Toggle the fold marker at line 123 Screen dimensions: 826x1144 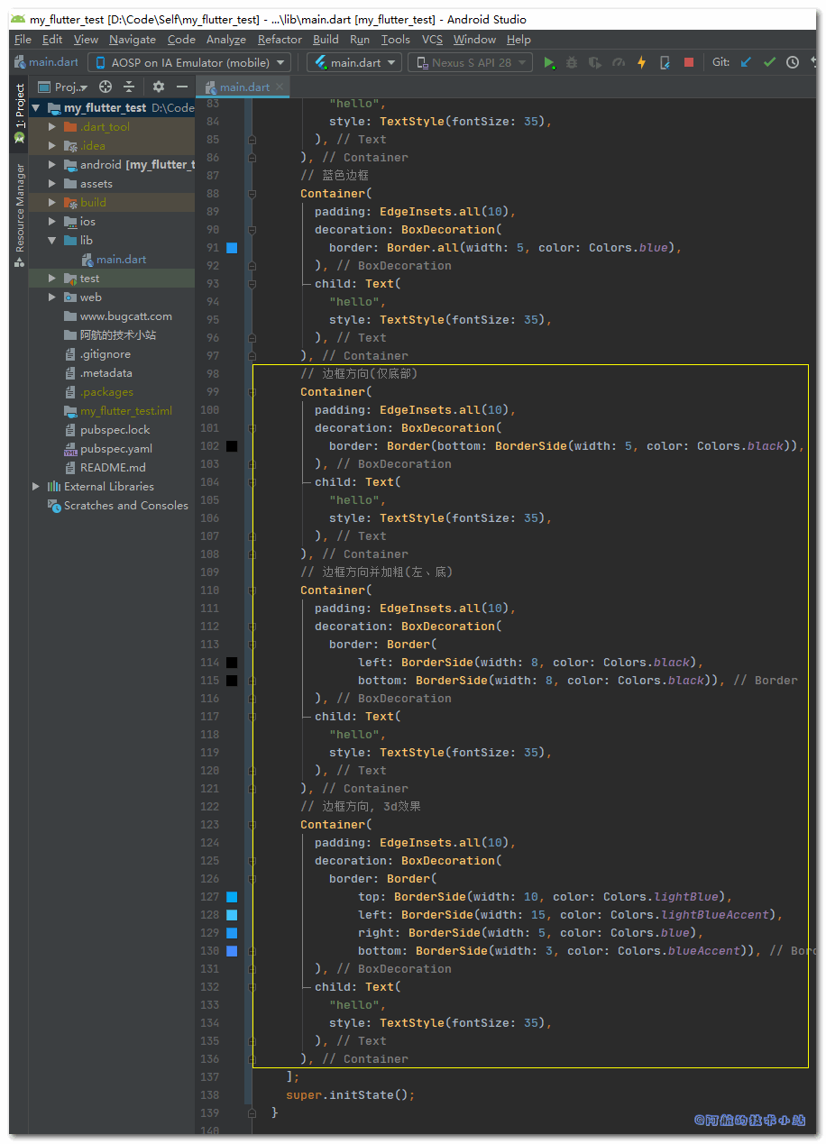[252, 825]
